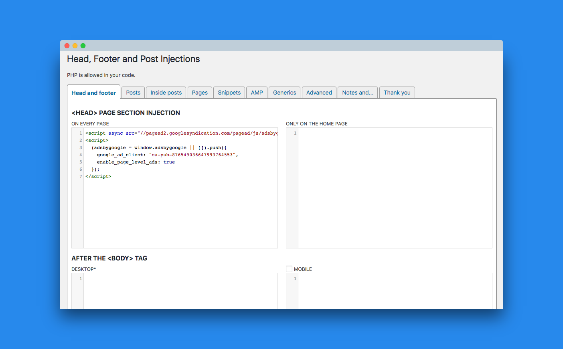
Task: Click the AFTER THE <BODY> TAG heading
Action: (109, 258)
